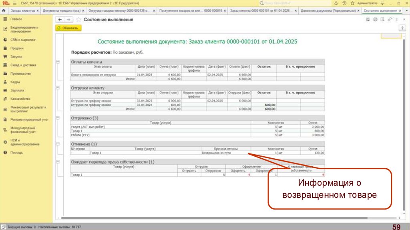Click the Отмененo Товар 1 cell
The image size is (410, 230).
[145, 153]
